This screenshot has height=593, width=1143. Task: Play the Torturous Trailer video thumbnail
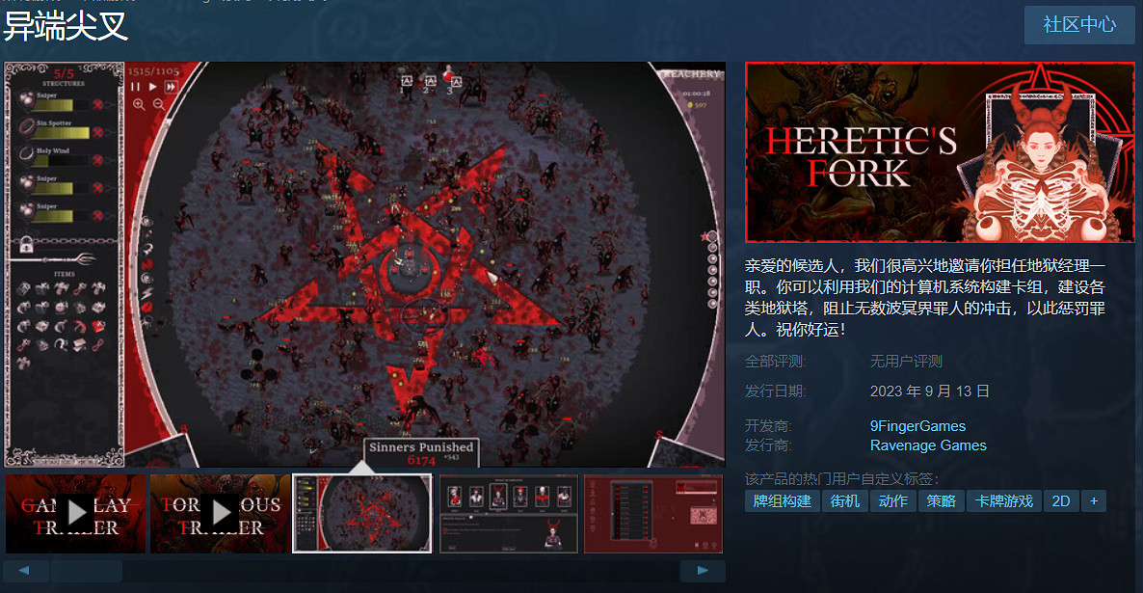(221, 513)
